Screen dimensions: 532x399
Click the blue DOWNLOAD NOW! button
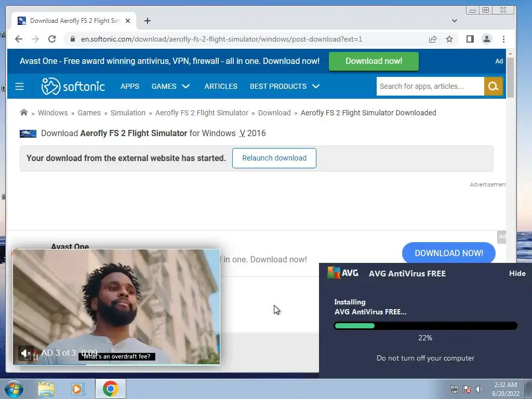click(448, 253)
